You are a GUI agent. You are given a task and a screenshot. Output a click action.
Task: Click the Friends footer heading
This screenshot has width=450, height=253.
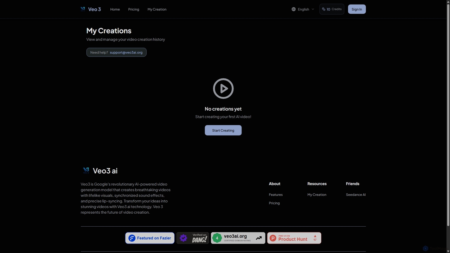(x=353, y=184)
